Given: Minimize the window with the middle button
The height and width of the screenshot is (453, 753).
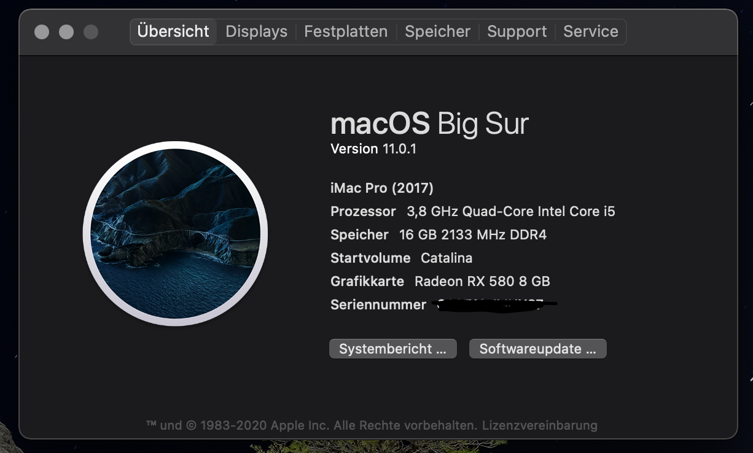Looking at the screenshot, I should coord(66,31).
